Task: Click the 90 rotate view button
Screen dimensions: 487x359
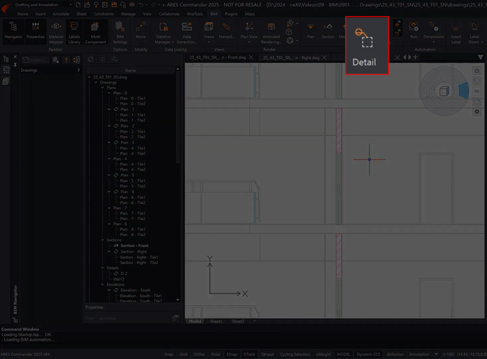Action: point(477,91)
